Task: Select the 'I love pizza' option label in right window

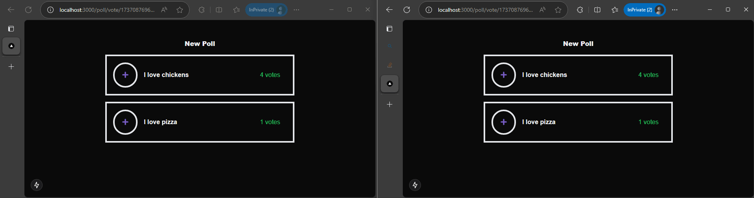Action: click(539, 122)
